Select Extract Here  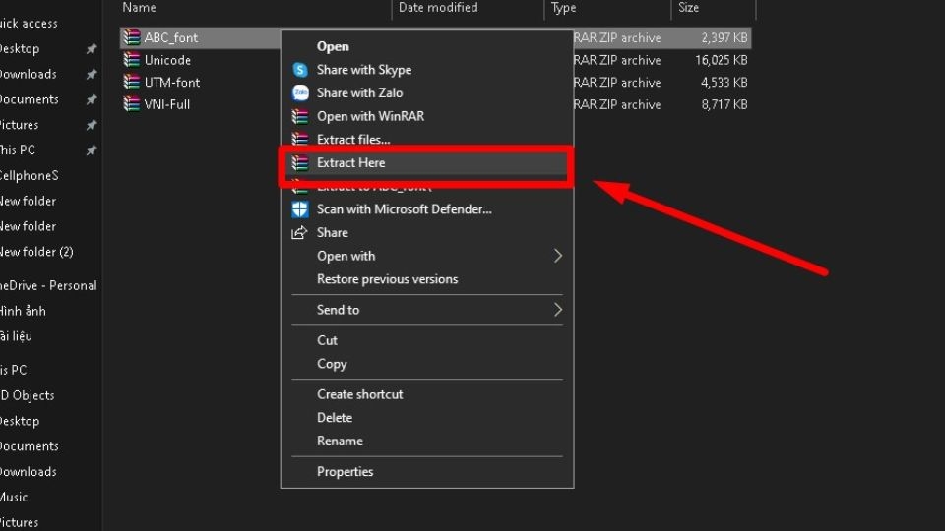(x=350, y=162)
